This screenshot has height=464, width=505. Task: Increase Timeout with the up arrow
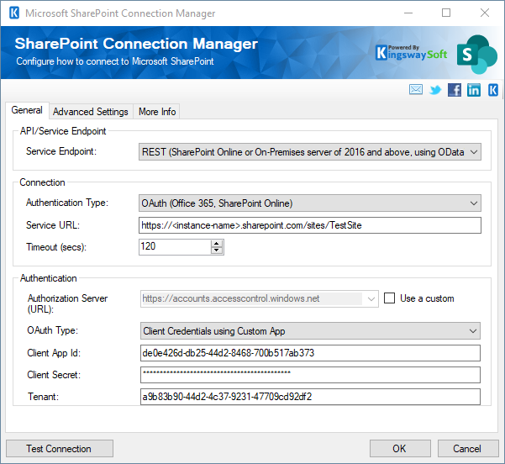[x=217, y=243]
